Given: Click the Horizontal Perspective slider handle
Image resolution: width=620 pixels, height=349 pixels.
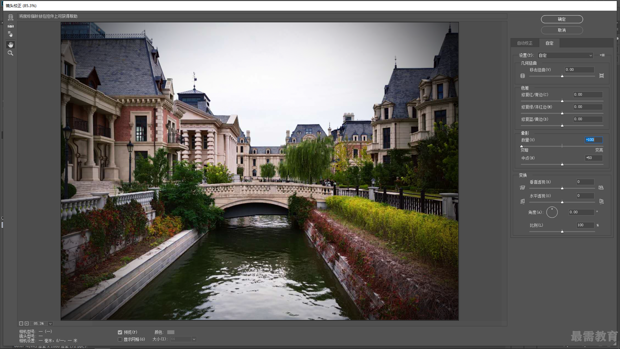Looking at the screenshot, I should click(x=562, y=202).
